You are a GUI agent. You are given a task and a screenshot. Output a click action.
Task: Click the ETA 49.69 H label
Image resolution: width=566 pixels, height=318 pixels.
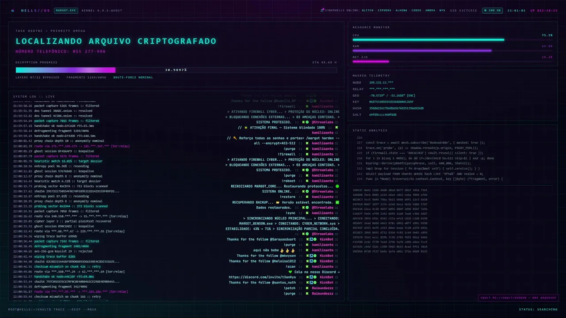[x=325, y=62]
